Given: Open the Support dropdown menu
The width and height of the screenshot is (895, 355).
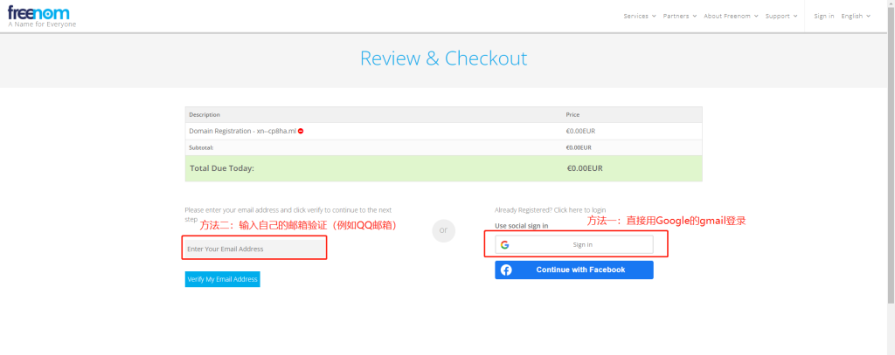Looking at the screenshot, I should click(x=781, y=16).
